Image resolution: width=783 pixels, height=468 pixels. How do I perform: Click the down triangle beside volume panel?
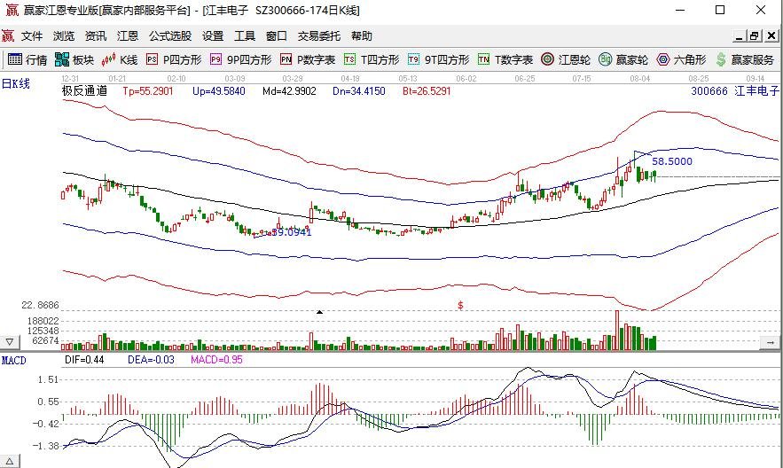(10, 342)
